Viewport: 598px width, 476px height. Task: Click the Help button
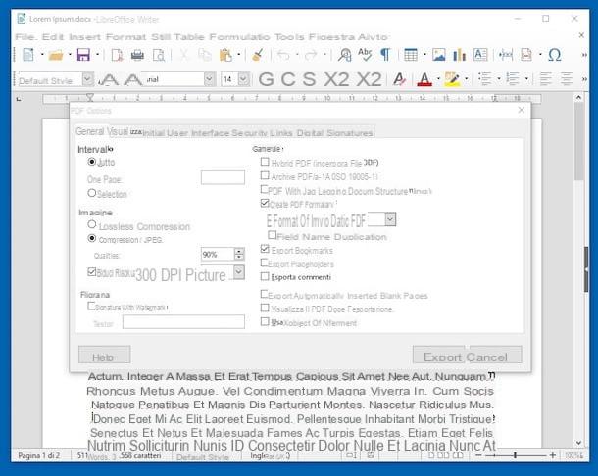pyautogui.click(x=104, y=355)
